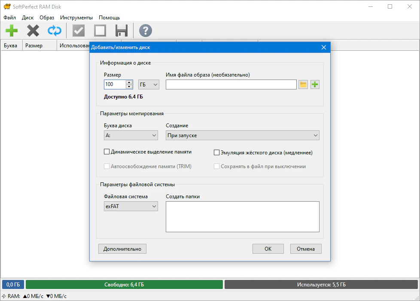This screenshot has width=420, height=301.
Task: Open help with question mark icon
Action: pos(146,31)
